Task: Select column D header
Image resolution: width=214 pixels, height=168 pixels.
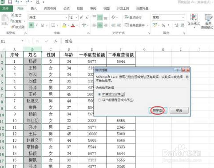Action: pos(69,49)
